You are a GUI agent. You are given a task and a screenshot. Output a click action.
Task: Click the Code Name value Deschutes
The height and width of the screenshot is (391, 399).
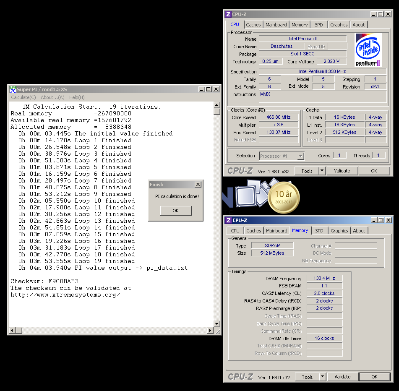tap(282, 46)
